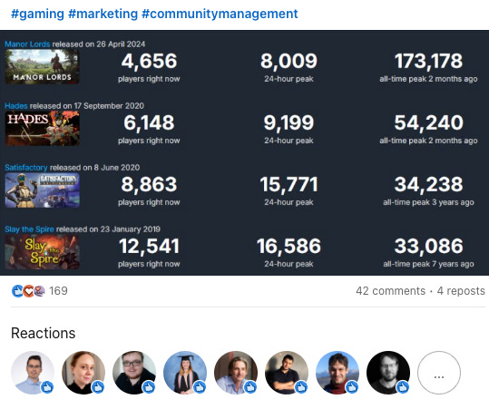Click 'released on 26 April 2024' text
Screen dimensions: 489x409
click(99, 44)
